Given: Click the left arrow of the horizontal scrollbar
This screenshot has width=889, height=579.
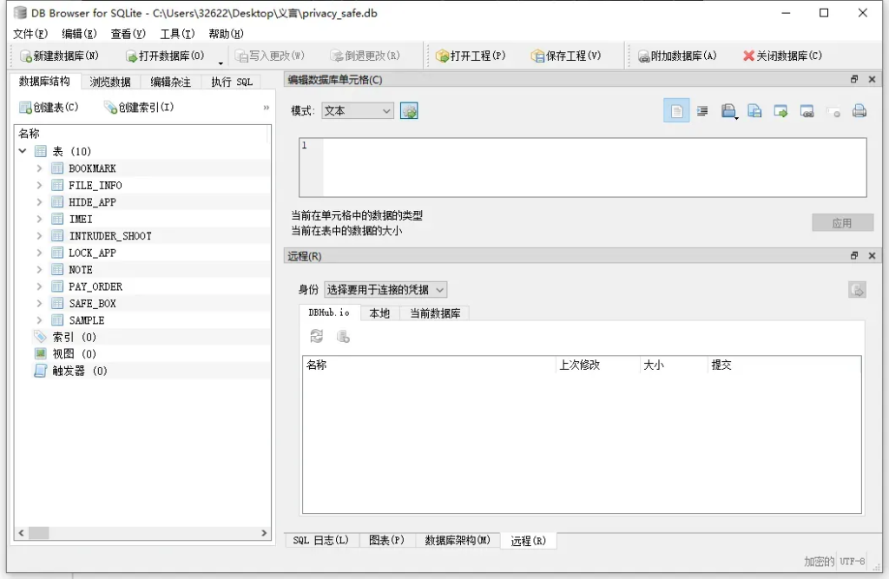Looking at the screenshot, I should (21, 533).
